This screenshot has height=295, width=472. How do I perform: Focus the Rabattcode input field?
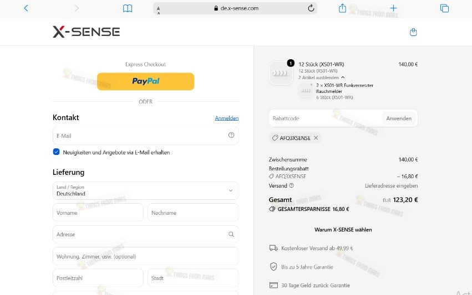point(325,118)
